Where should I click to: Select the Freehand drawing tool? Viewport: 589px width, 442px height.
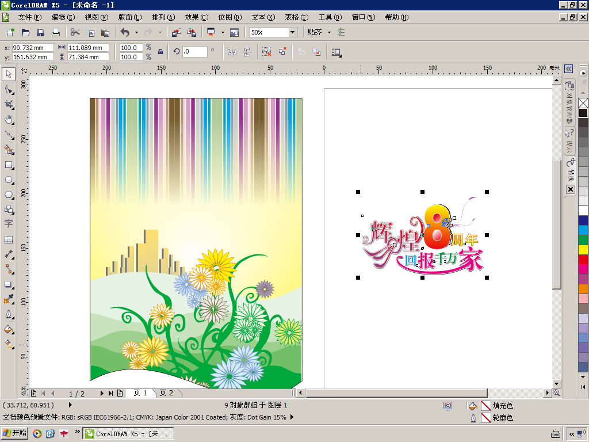coord(9,135)
